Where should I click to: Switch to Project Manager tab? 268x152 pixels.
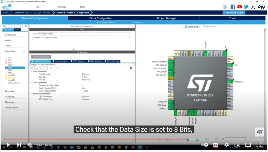tap(167, 18)
